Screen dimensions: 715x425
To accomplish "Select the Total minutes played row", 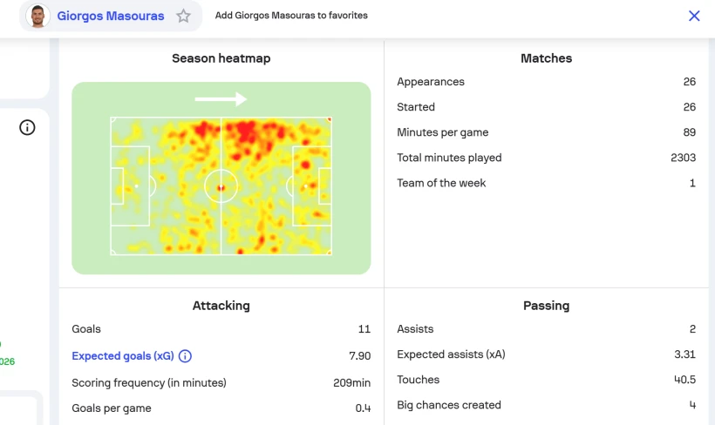I will pyautogui.click(x=546, y=158).
